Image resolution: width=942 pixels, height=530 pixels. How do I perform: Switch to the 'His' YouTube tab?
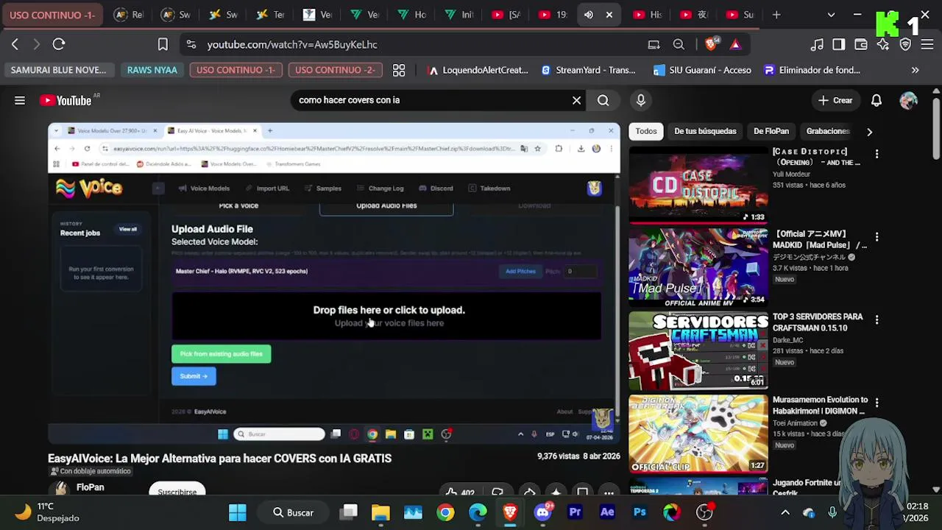coord(648,15)
